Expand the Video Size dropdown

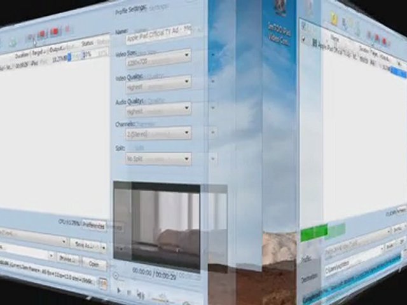[158, 55]
